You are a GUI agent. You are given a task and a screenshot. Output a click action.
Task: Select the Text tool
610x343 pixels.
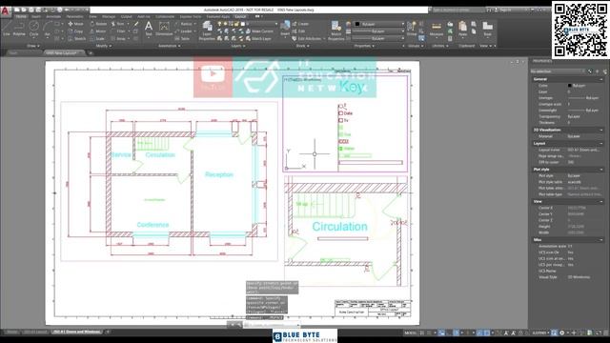[x=149, y=29]
